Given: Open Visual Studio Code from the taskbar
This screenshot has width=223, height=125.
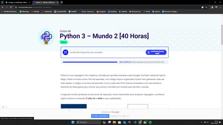Looking at the screenshot, I should click(135, 122).
